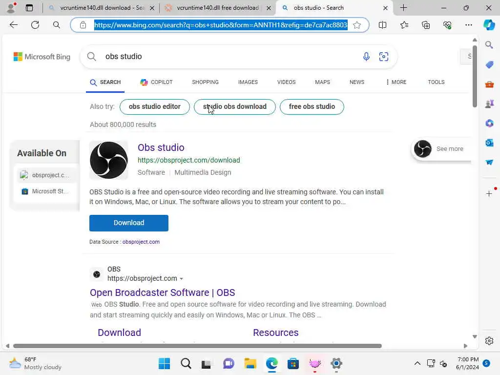
Task: Open the 'Obs studio' title link
Action: click(x=161, y=147)
